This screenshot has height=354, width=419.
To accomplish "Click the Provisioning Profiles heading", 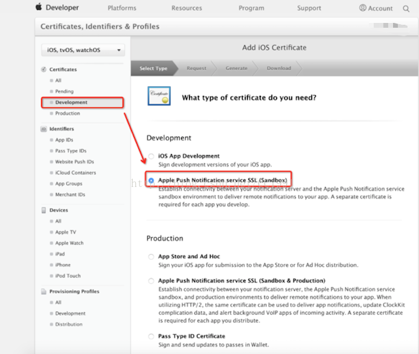I will (x=74, y=291).
